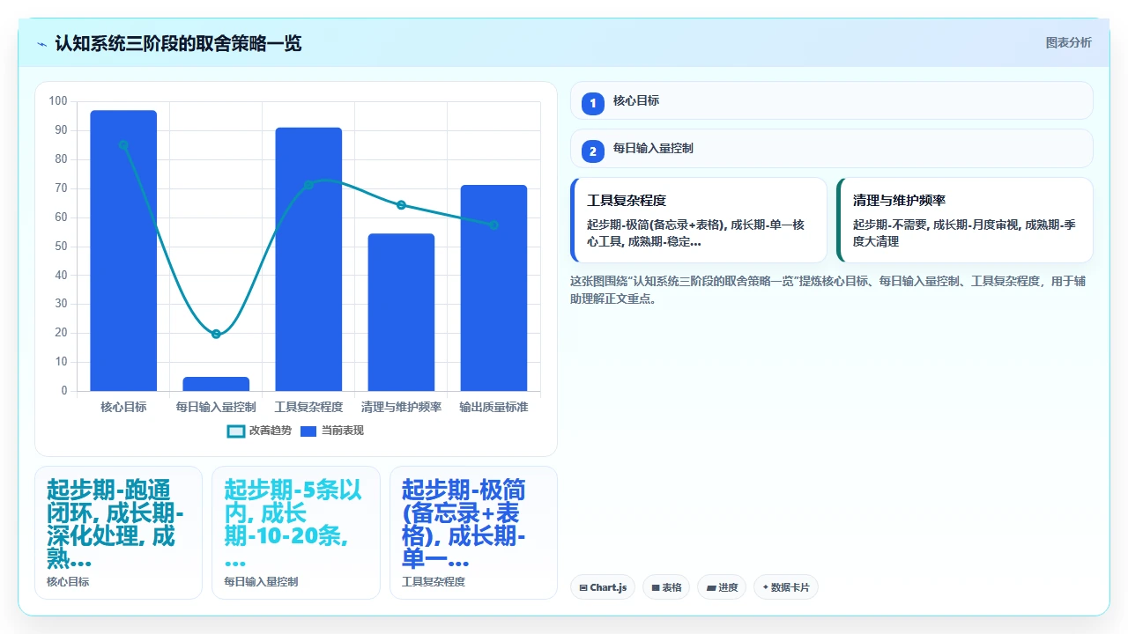The image size is (1128, 634).
Task: Click the title 认知系统三阶段的取舍策略一览
Action: tap(178, 43)
